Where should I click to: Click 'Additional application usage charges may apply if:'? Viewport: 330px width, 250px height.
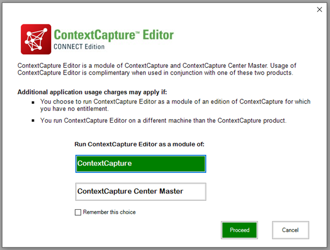pyautogui.click(x=92, y=92)
